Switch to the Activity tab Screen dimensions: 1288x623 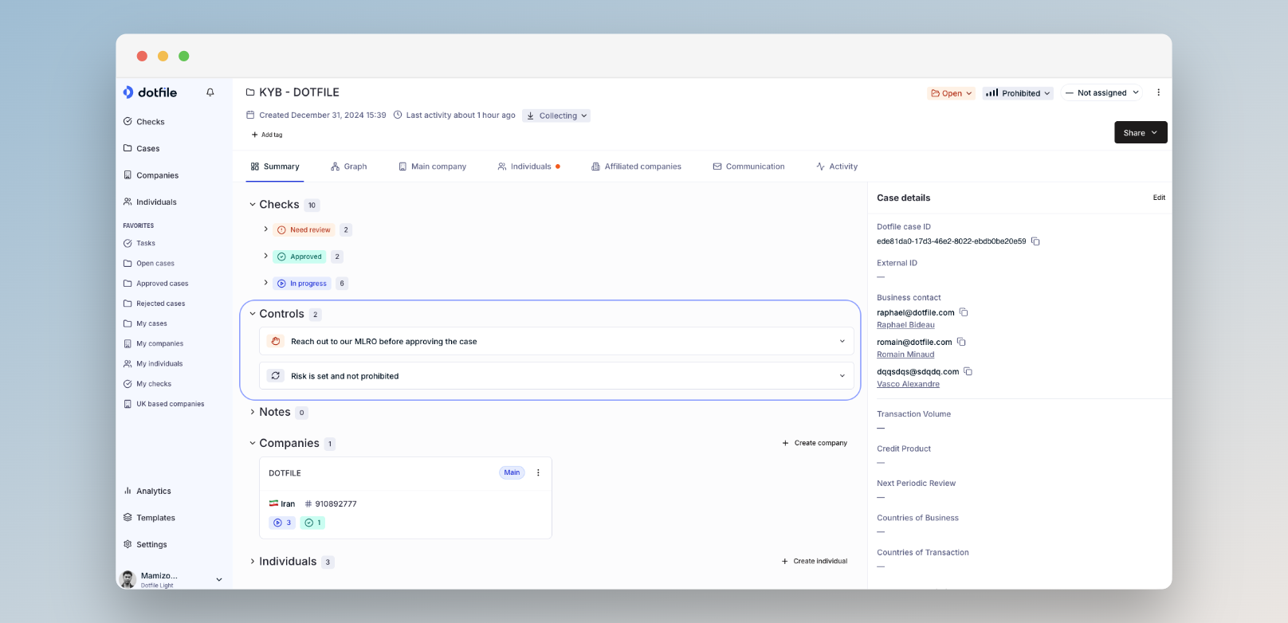(837, 167)
